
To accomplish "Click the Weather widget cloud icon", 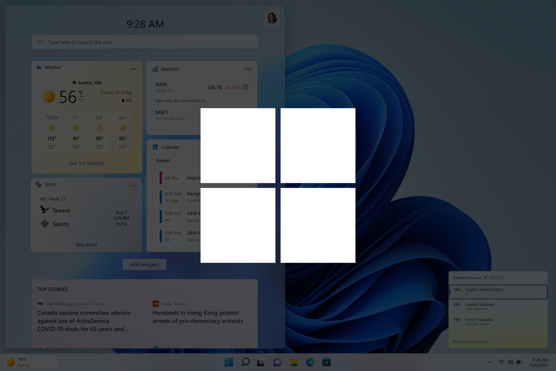I will [39, 67].
